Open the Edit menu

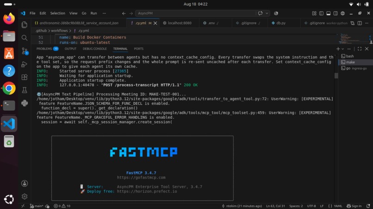pyautogui.click(x=43, y=13)
